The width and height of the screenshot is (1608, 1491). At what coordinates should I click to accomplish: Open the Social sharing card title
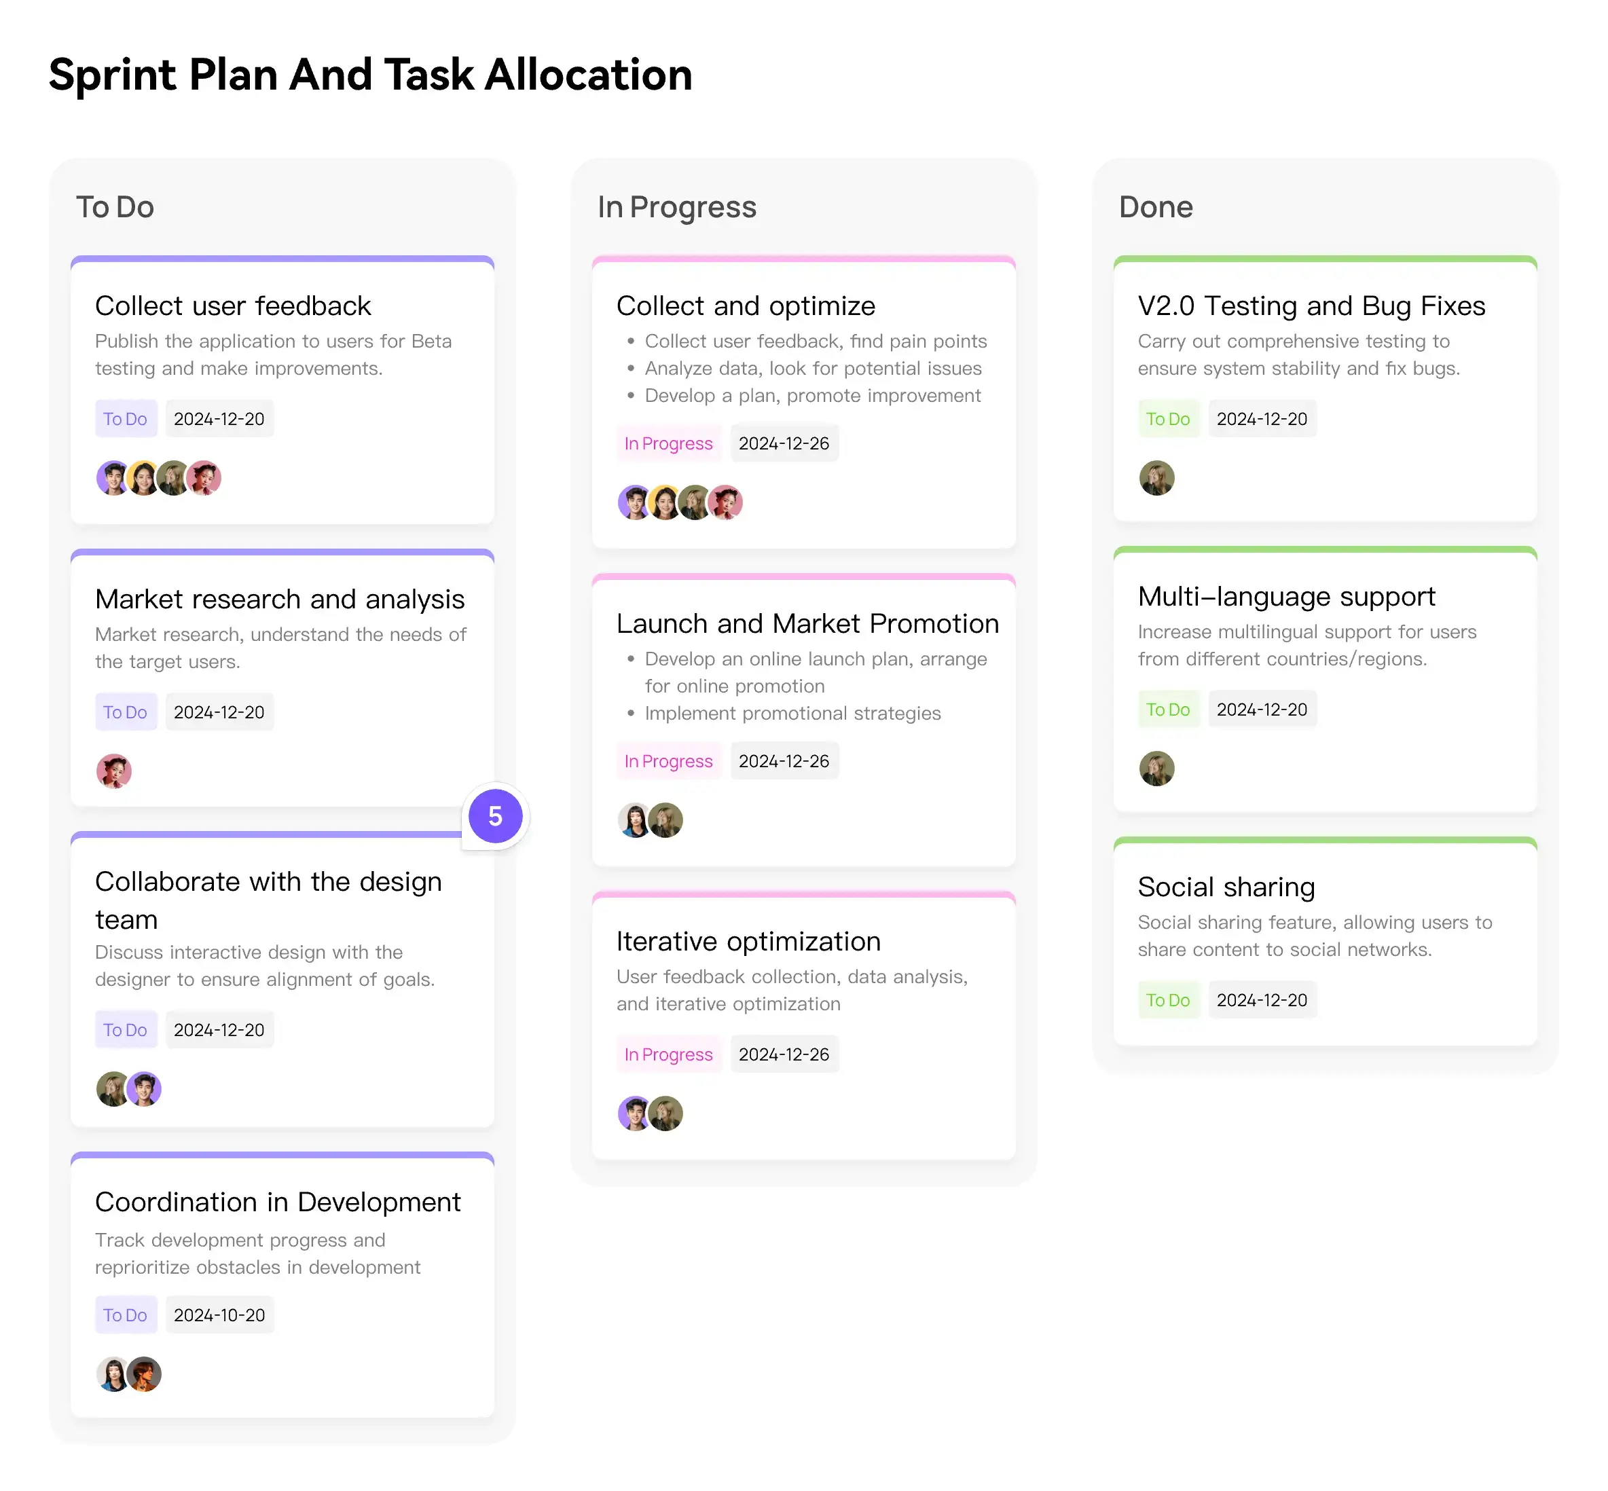click(x=1226, y=887)
